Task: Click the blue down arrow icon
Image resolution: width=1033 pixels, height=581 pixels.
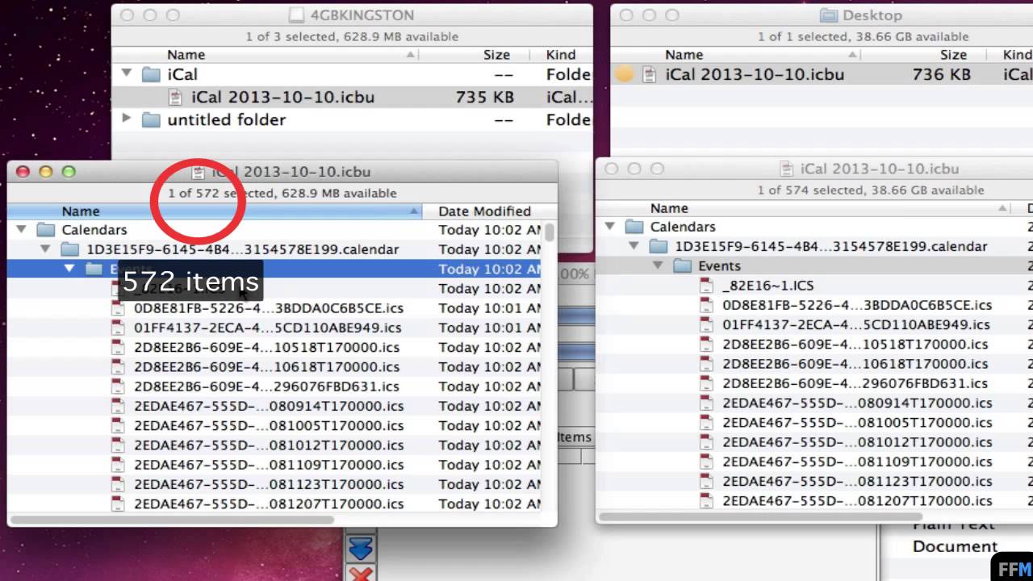Action: (360, 550)
